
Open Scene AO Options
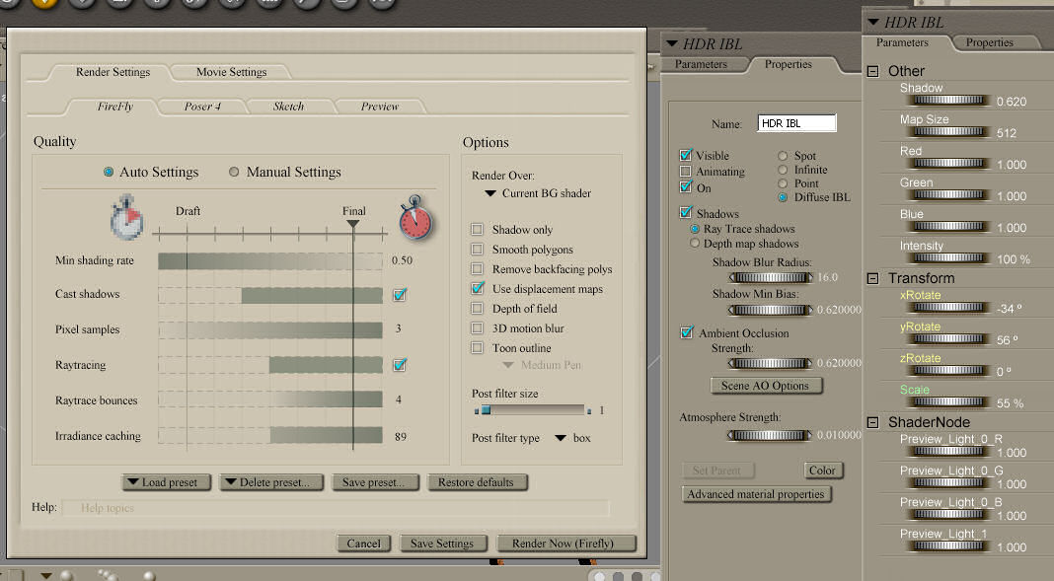(766, 386)
